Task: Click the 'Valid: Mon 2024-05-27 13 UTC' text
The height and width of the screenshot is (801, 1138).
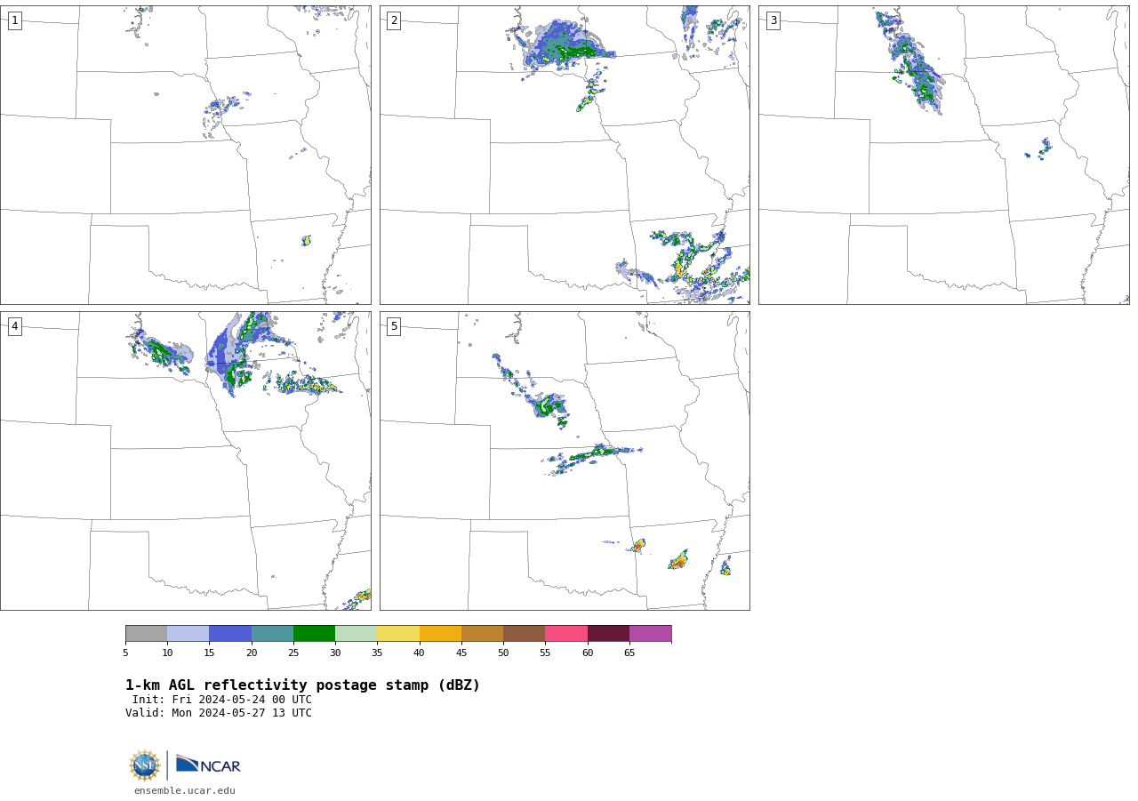Action: pos(219,713)
